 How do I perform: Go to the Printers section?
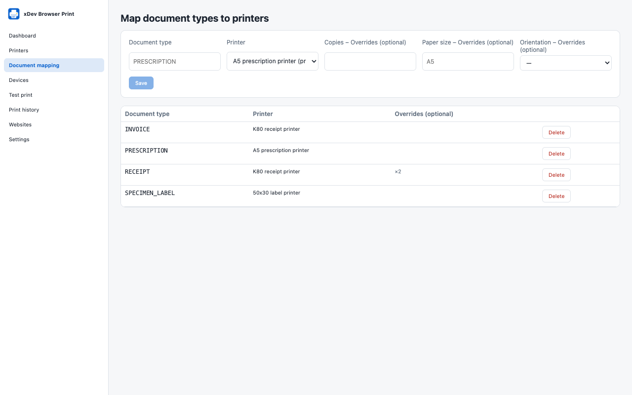[x=54, y=50]
